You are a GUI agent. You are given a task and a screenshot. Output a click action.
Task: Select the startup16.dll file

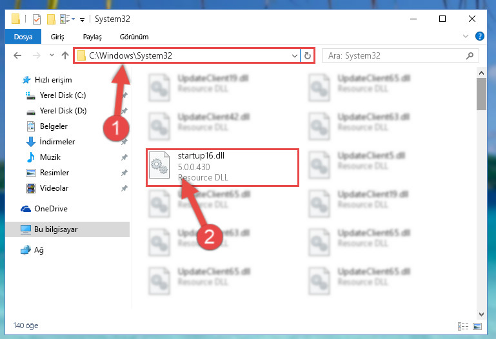click(x=223, y=168)
